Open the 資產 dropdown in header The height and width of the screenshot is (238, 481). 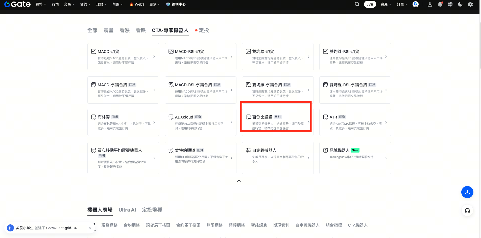tap(386, 4)
